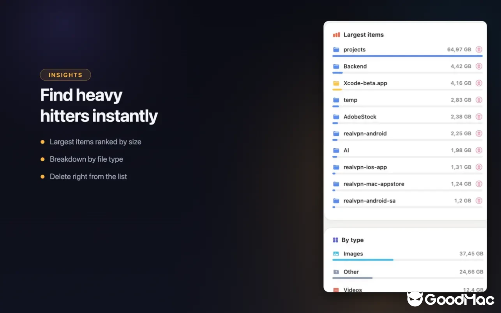Click trash icon for Backend row

click(x=479, y=67)
